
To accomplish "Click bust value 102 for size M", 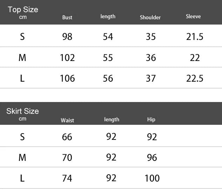I will click(67, 57).
